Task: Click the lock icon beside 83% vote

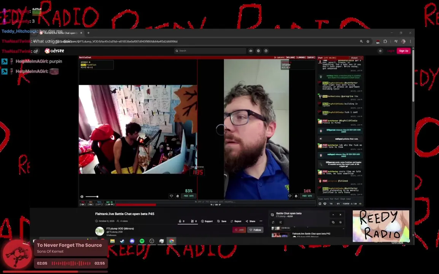Action: coord(178,196)
